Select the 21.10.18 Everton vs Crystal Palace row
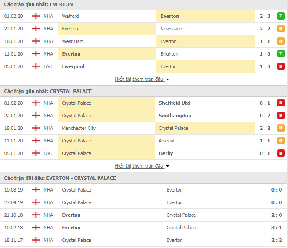Screen dimensions: 288x248 pos(143,215)
